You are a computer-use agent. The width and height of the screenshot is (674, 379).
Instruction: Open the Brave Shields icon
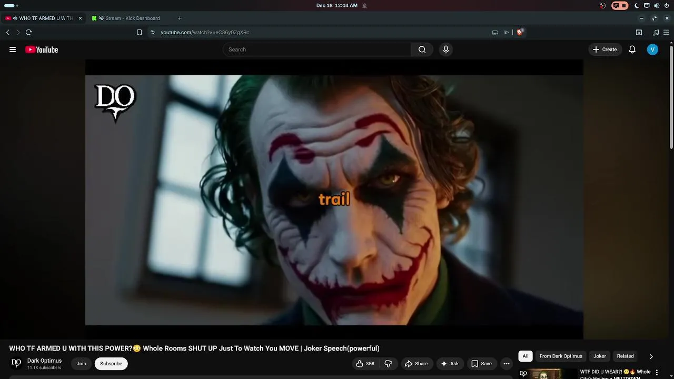520,32
